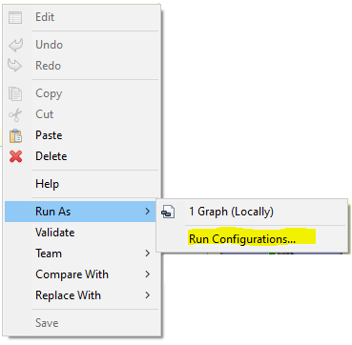This screenshot has width=352, height=345.
Task: Click the red Delete X icon
Action: point(15,156)
